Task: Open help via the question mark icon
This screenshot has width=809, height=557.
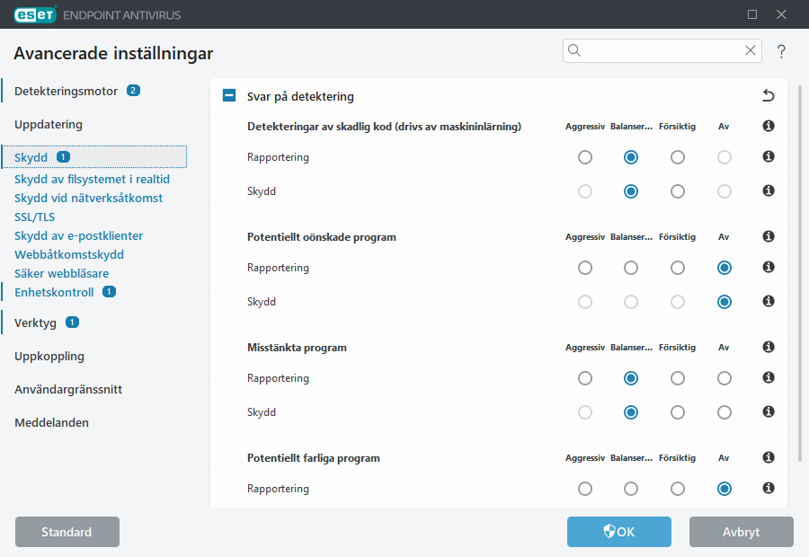Action: pos(780,51)
